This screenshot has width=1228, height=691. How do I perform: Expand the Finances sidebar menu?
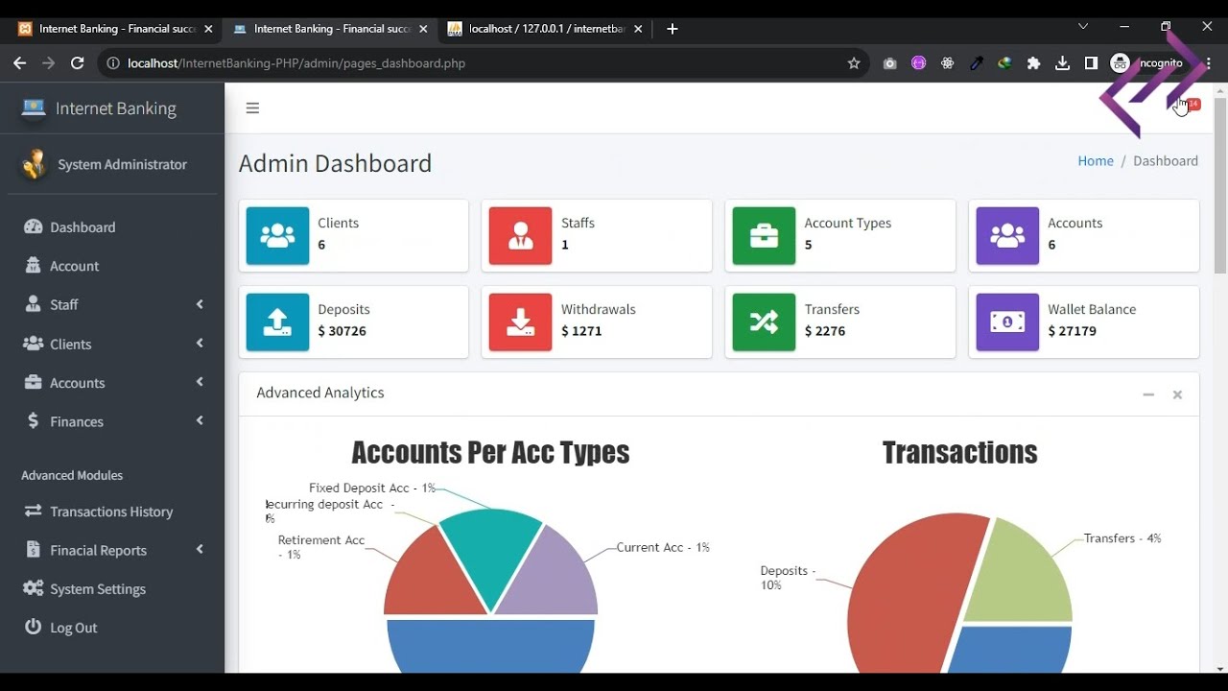(x=113, y=421)
